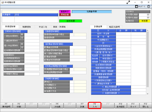Select the 計算結果 tab
152x112 pixels.
click(98, 27)
